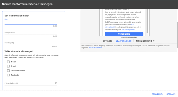
Task: Open the Privacybeleid-URL help icon
Action: (x=56, y=83)
